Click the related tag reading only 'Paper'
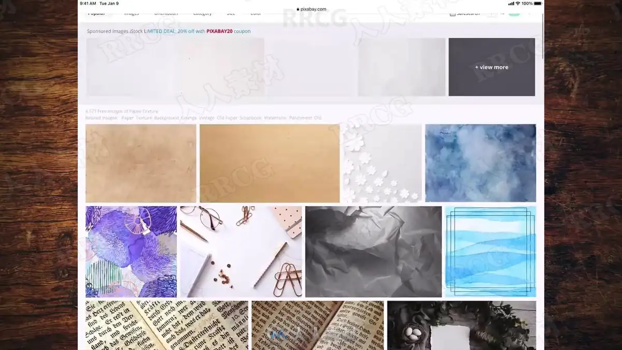Screen dimensions: 622x350 tap(128, 118)
